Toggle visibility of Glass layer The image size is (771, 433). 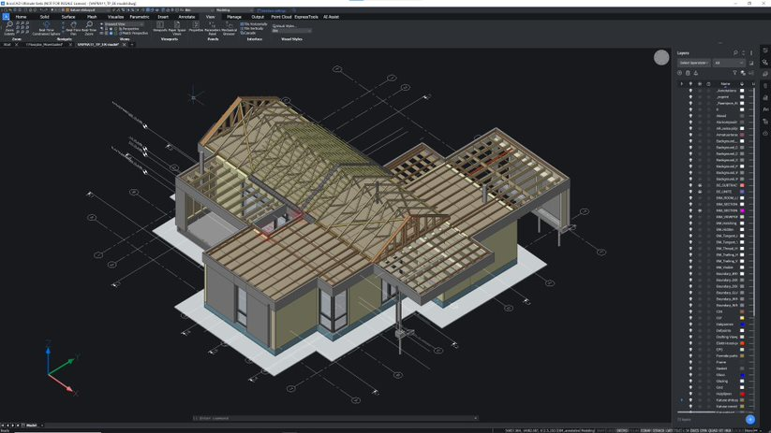pyautogui.click(x=690, y=375)
